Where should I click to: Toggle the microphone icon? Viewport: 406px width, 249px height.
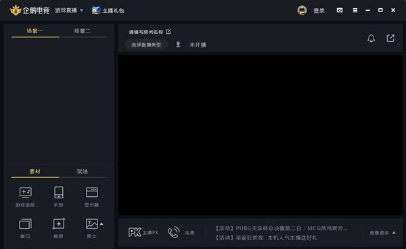pos(178,45)
